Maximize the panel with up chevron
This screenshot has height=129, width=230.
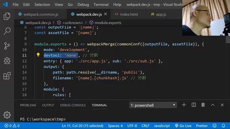click(213, 105)
